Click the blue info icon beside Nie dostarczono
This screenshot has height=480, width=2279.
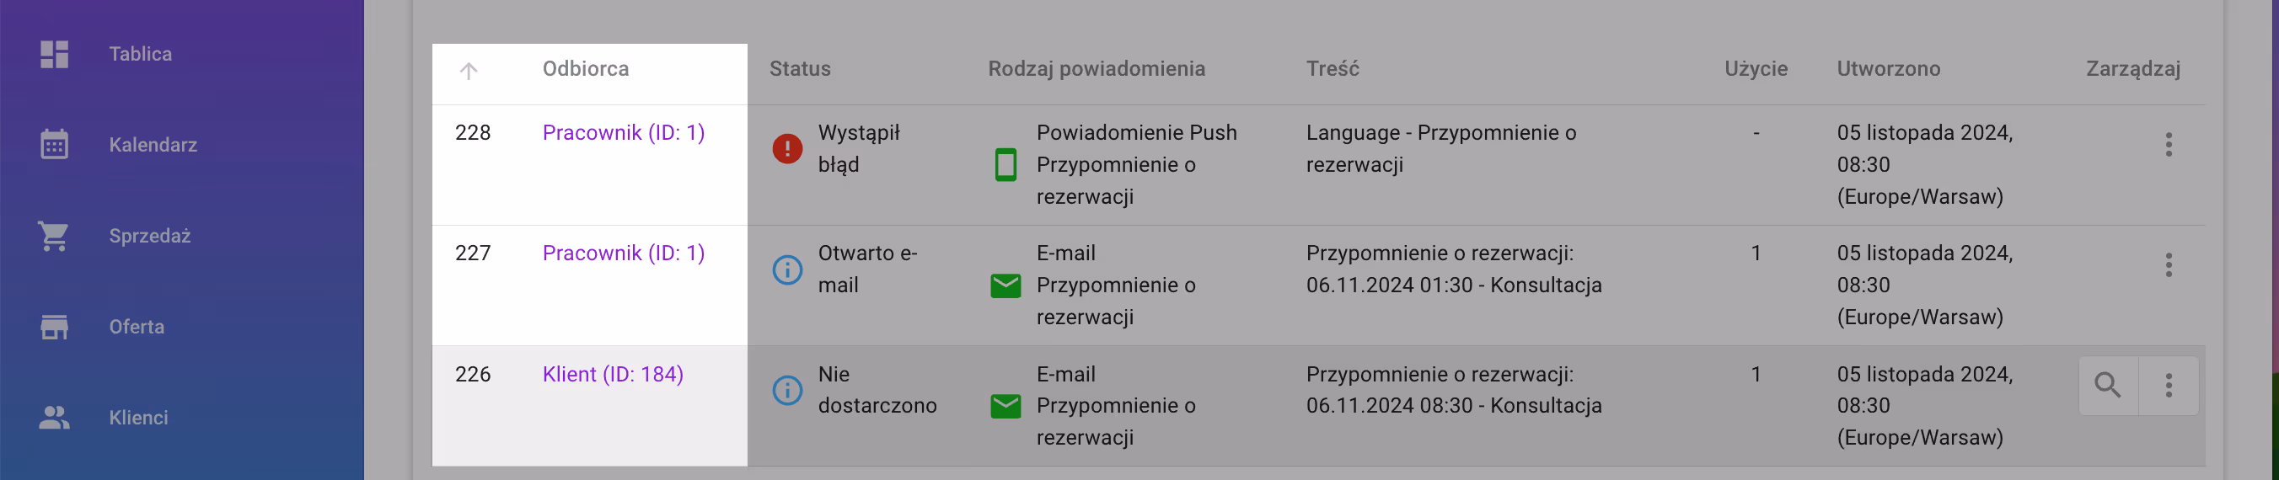786,390
